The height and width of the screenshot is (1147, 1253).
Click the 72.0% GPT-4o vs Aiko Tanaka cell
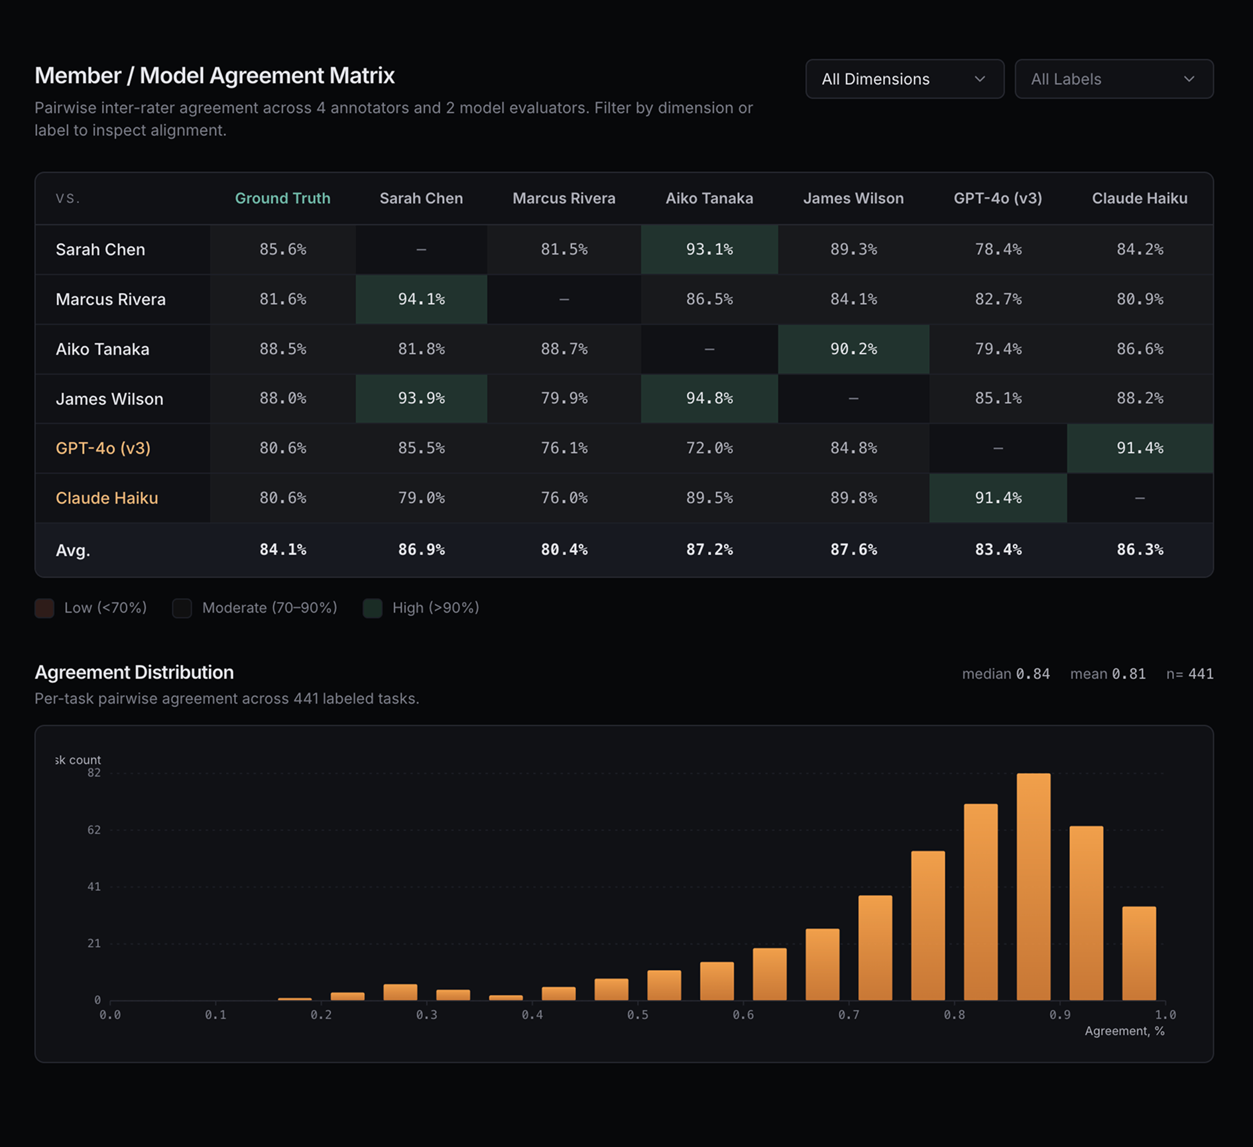(x=709, y=448)
